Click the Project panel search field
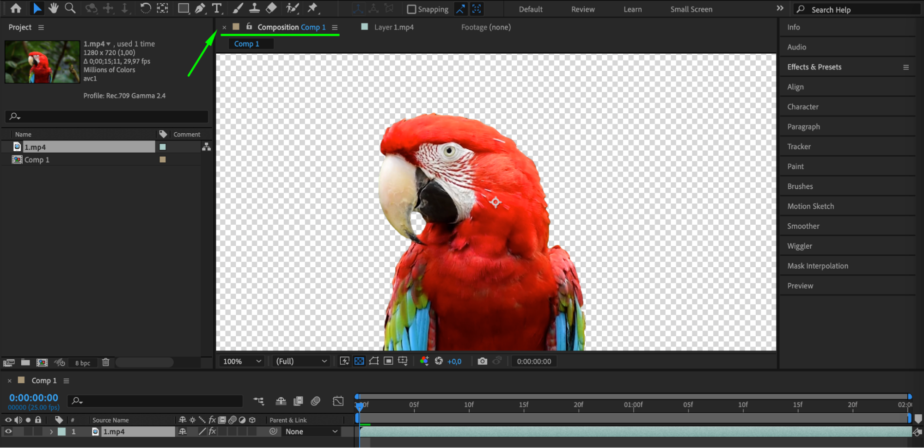 (107, 117)
